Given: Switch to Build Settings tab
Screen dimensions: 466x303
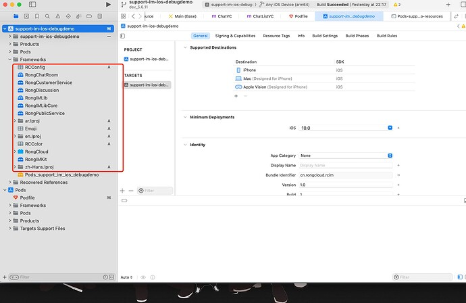Looking at the screenshot, I should pyautogui.click(x=325, y=36).
